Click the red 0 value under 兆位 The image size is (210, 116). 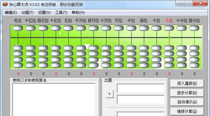[18, 74]
